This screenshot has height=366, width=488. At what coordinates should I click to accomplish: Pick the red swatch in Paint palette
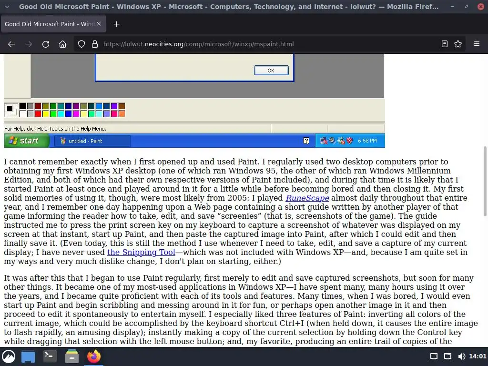click(38, 114)
